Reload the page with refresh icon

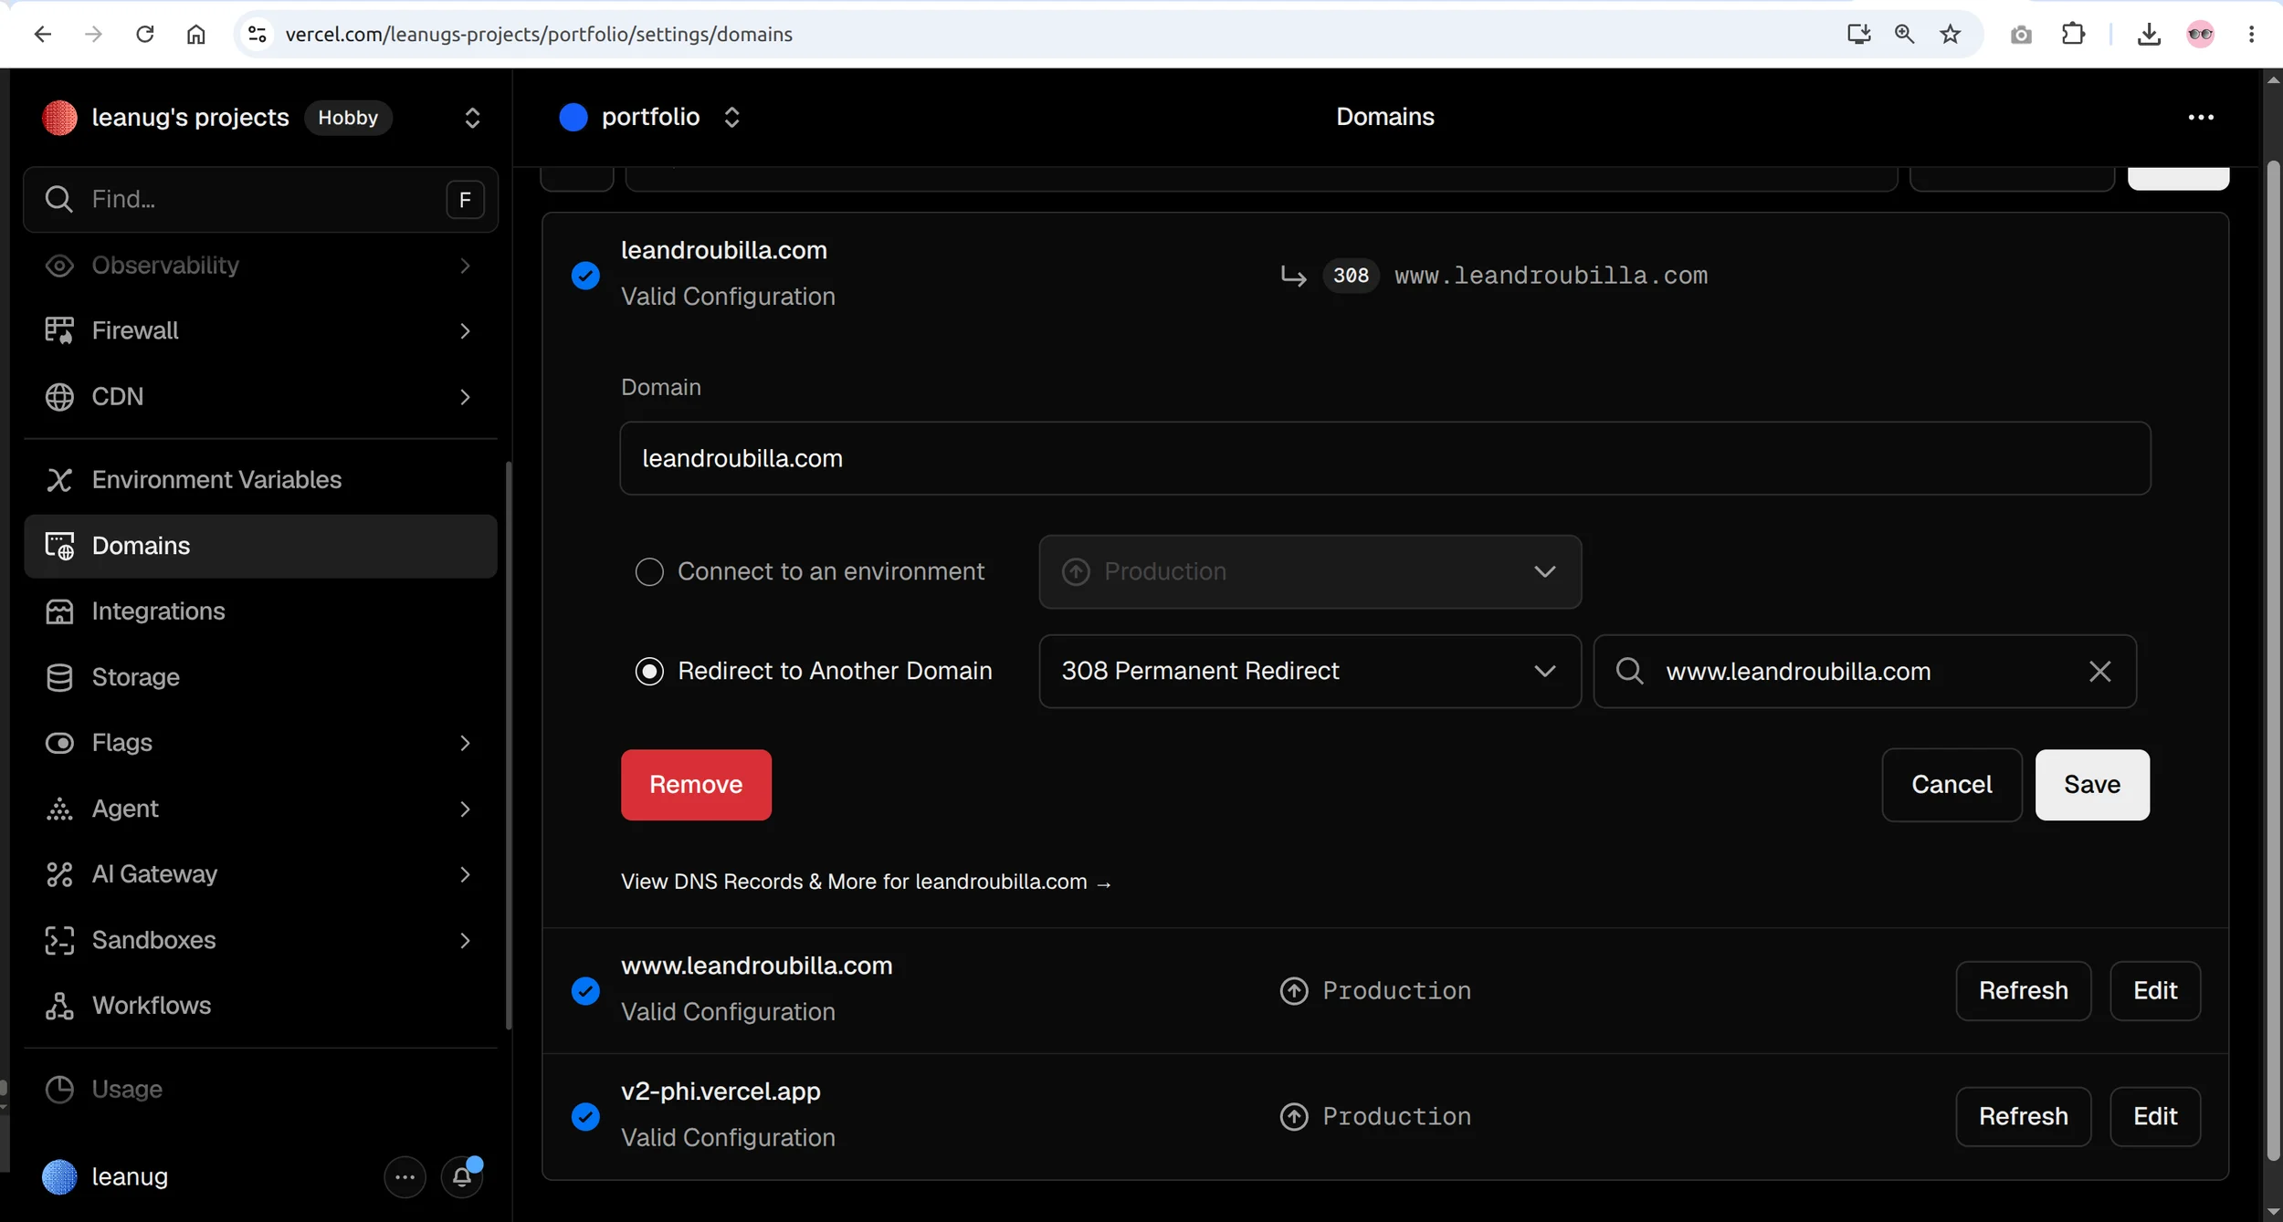pyautogui.click(x=144, y=35)
